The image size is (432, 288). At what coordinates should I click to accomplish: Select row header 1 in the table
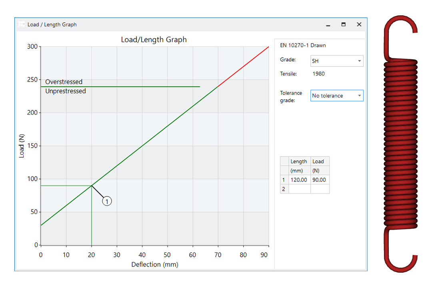284,180
